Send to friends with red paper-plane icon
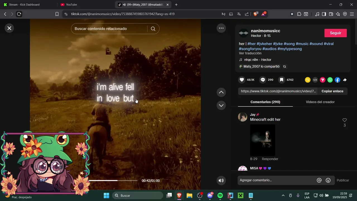This screenshot has height=201, width=357. [323, 80]
